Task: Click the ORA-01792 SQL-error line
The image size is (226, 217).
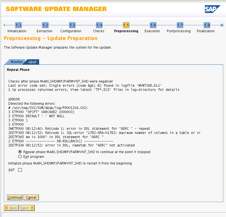Action: [x=104, y=133]
